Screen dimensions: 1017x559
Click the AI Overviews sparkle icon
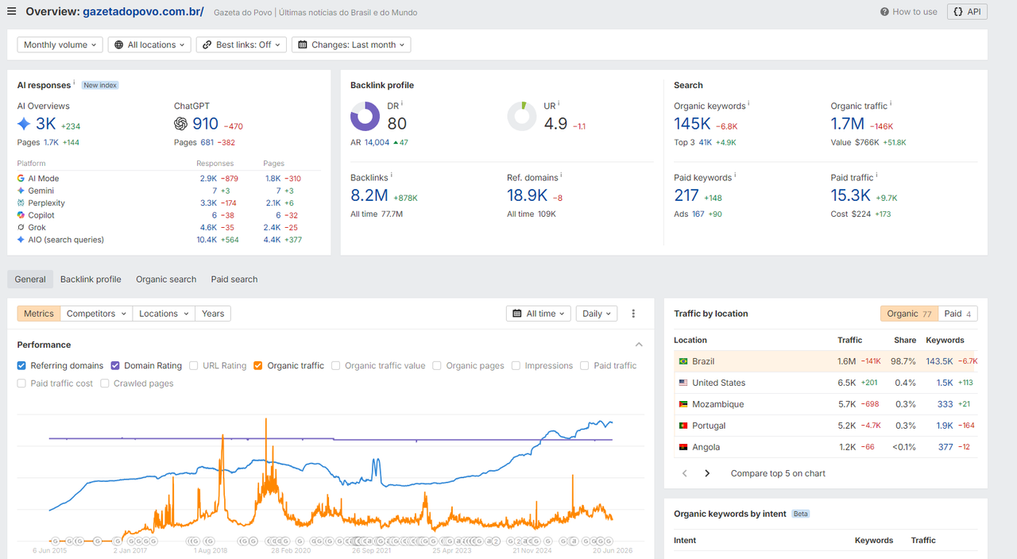(x=25, y=124)
